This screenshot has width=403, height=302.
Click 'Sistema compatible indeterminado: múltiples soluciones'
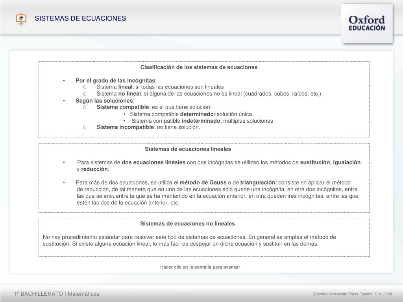202,121
